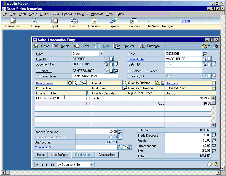Click the Purchase icon in toolbar
This screenshot has height=176, width=226.
[x=142, y=46]
